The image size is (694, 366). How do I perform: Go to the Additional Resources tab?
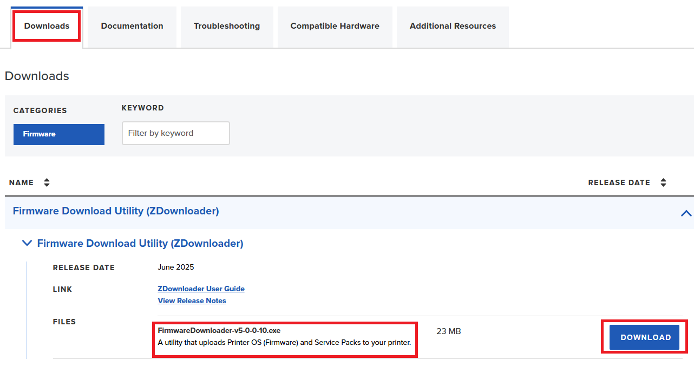[453, 26]
